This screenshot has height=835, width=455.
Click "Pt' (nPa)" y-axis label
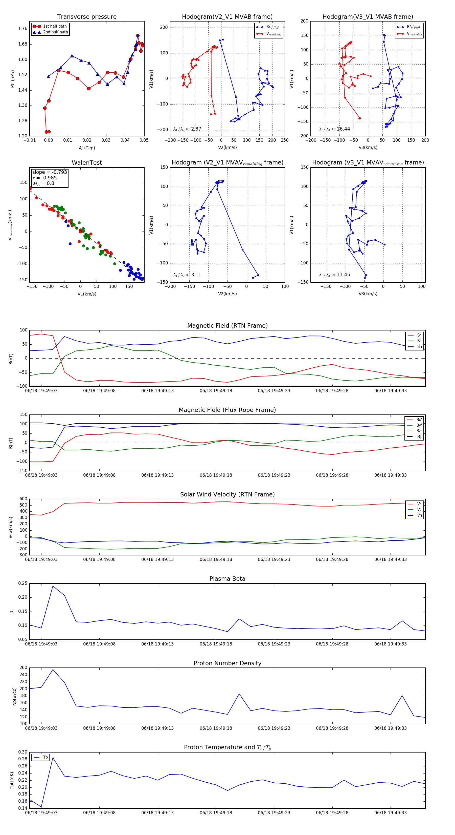click(13, 79)
